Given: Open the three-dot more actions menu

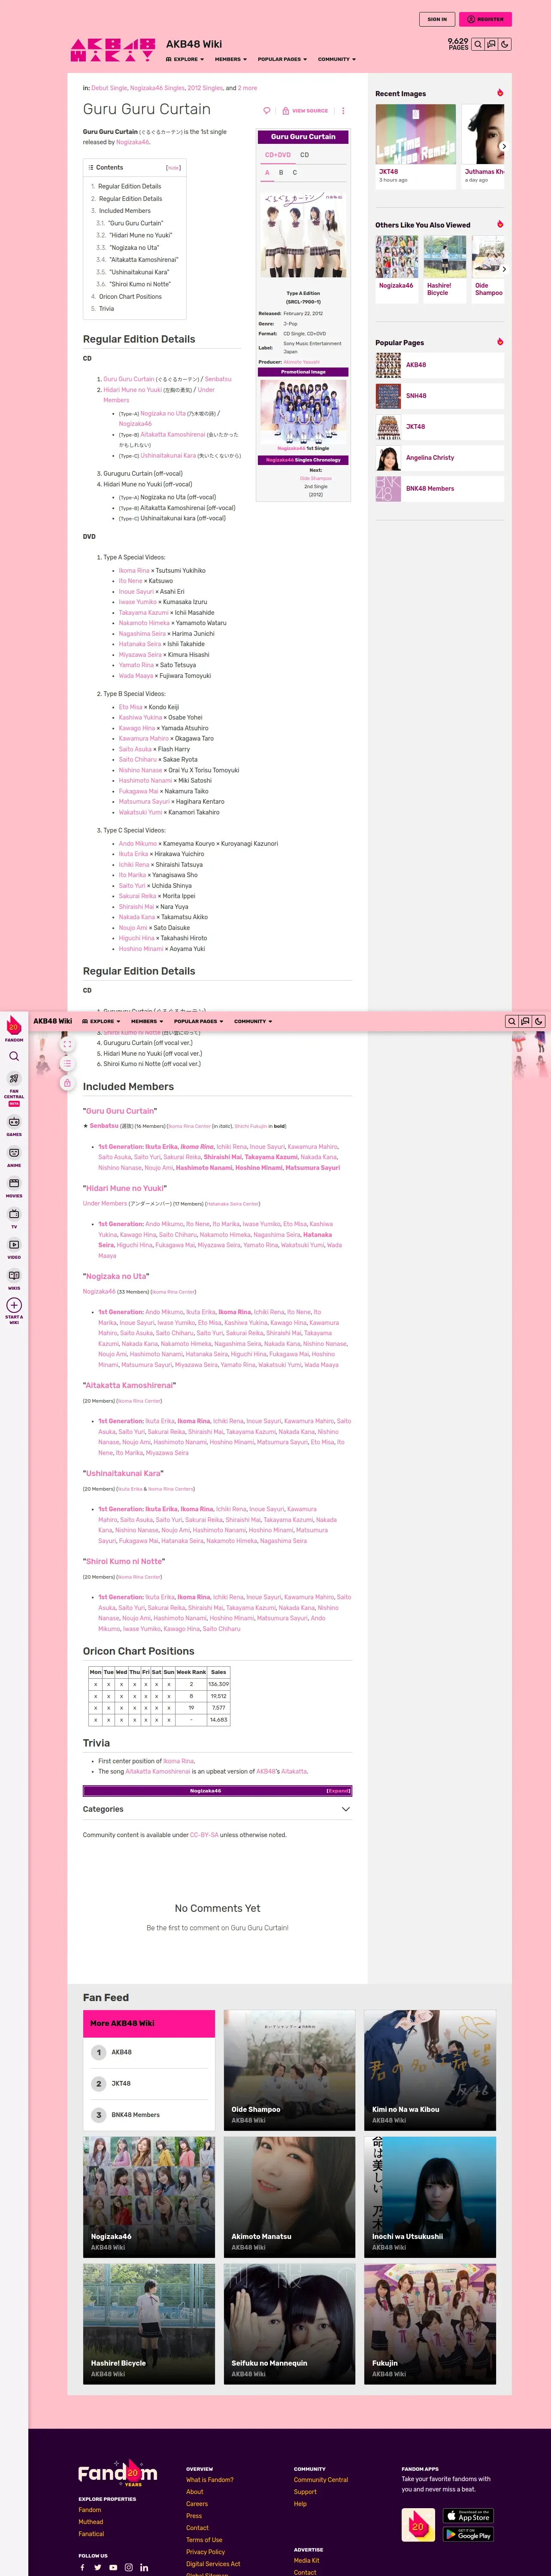Looking at the screenshot, I should coord(343,111).
